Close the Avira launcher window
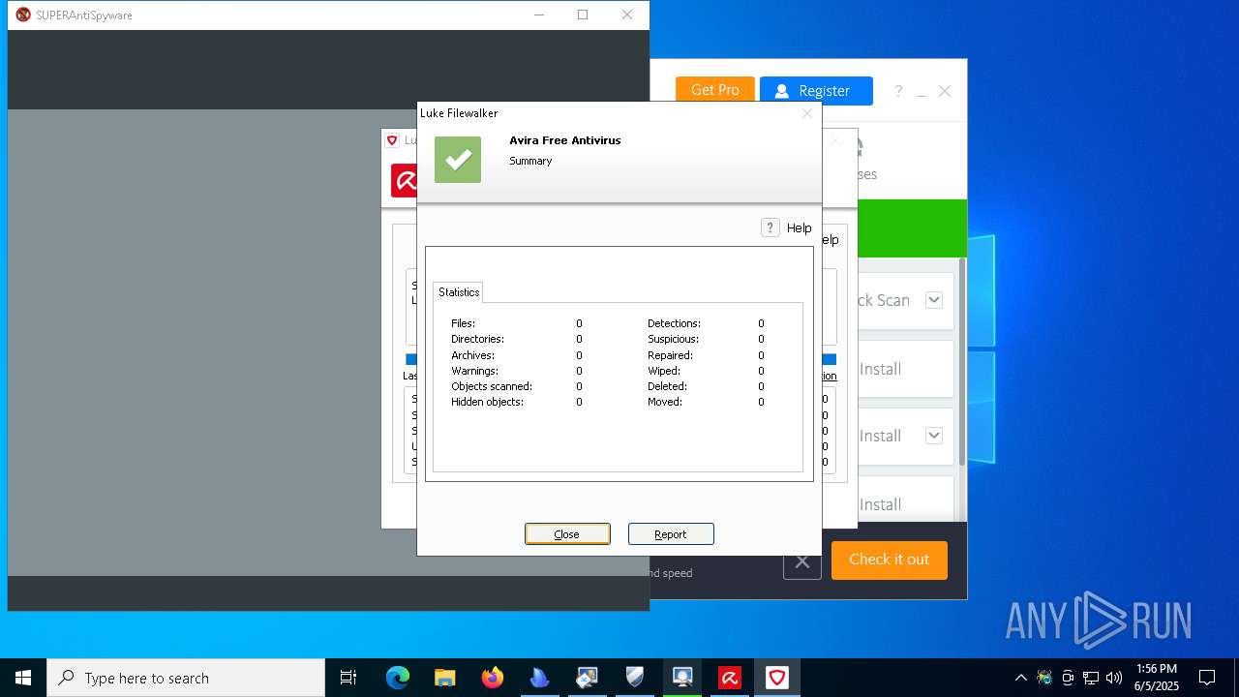 [x=945, y=91]
